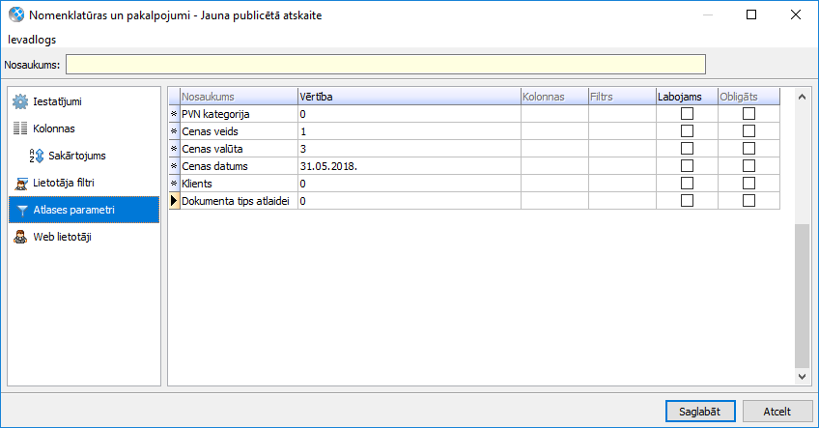Image resolution: width=819 pixels, height=428 pixels.
Task: Click row marker for PVN kategorija
Action: tap(174, 114)
